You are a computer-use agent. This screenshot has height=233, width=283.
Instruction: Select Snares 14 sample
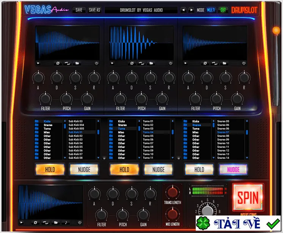point(223,158)
